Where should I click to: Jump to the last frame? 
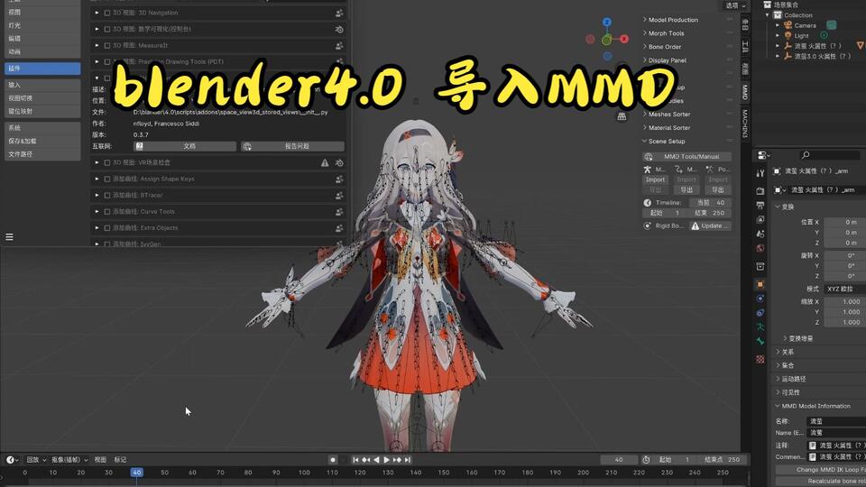tap(408, 459)
